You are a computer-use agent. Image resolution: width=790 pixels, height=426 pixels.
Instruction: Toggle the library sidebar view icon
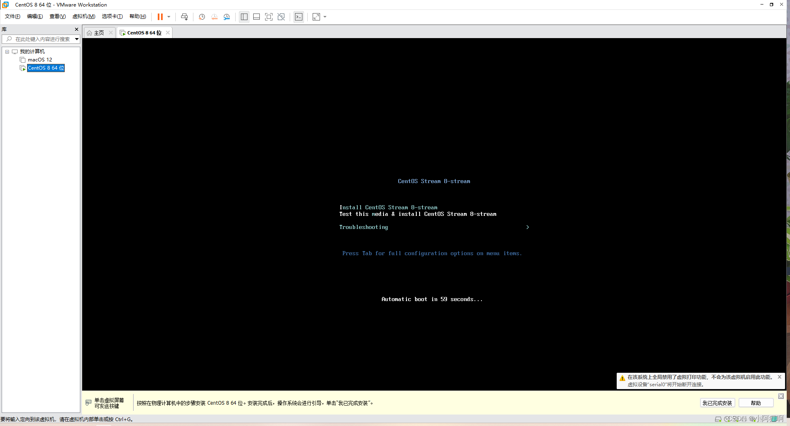tap(244, 17)
